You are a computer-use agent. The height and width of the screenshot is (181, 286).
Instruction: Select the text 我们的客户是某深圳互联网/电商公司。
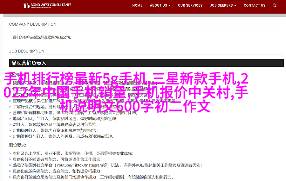pyautogui.click(x=42, y=37)
